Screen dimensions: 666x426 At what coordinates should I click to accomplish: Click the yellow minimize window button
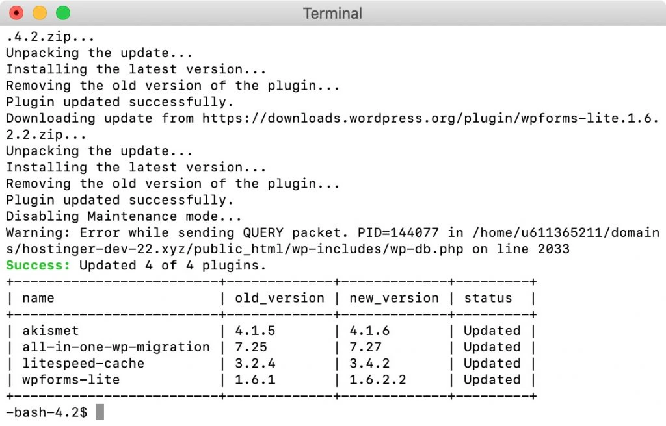point(40,13)
